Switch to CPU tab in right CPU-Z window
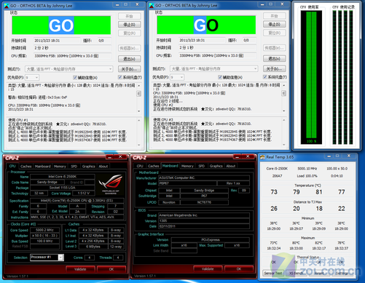The image size is (365, 283). click(140, 166)
